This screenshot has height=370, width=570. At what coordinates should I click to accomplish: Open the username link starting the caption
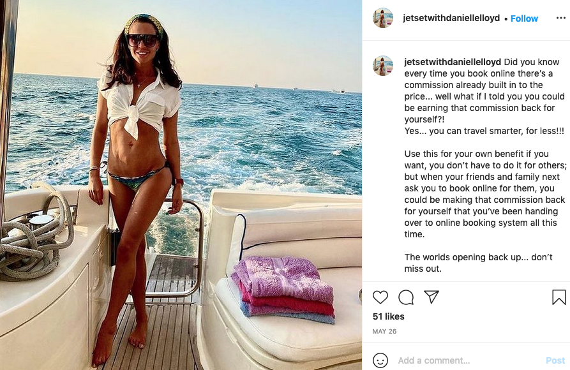click(x=452, y=62)
